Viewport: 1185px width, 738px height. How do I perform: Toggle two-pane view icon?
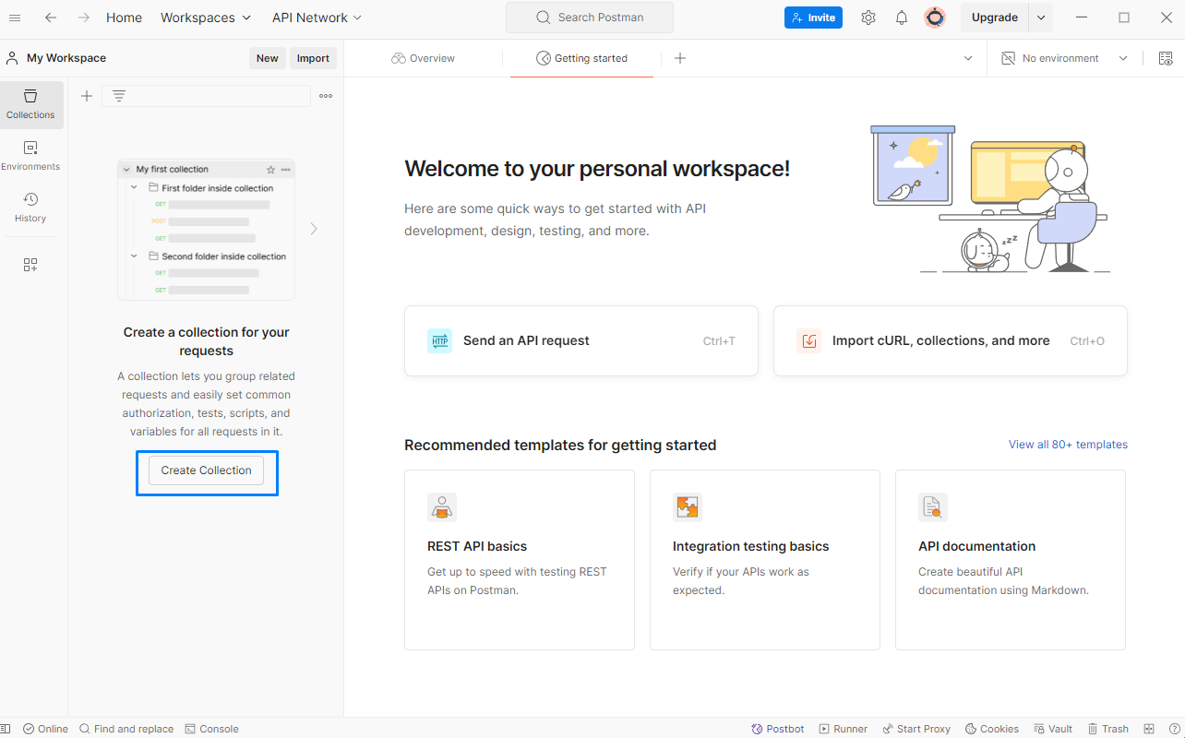(x=1149, y=729)
